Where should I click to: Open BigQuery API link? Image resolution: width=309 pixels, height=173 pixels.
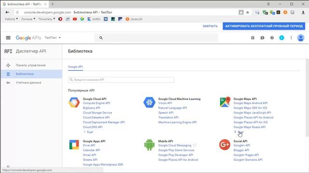91,108
